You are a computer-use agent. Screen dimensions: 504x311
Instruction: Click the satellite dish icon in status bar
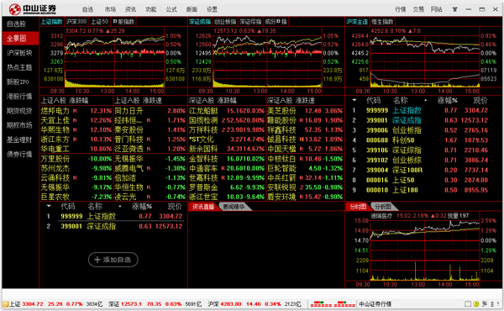coord(485,303)
